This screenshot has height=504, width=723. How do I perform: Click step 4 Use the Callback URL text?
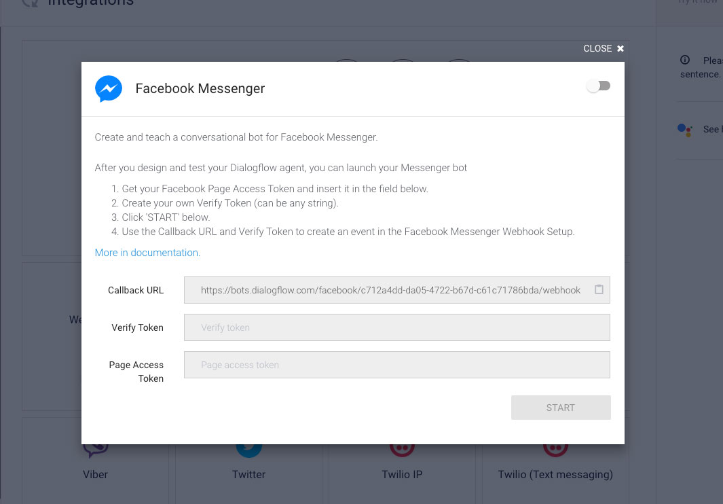[348, 232]
